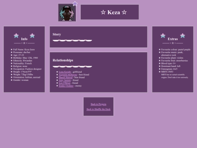Select the 'Age: 27-32' line
The width and height of the screenshot is (197, 148).
click(x=19, y=55)
